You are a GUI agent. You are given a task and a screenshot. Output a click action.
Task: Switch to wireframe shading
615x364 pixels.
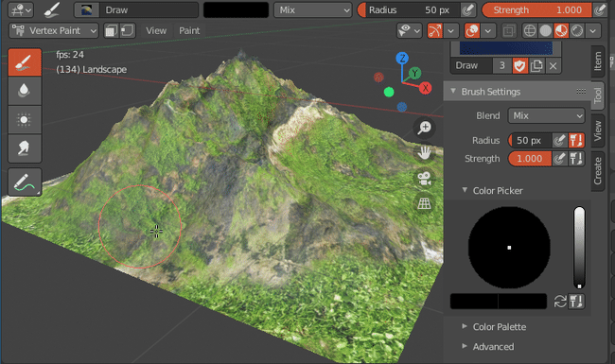click(530, 30)
